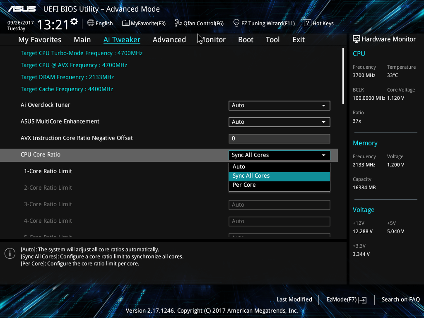The width and height of the screenshot is (424, 318).
Task: Select the Ai Overclock Tuner label
Action: click(x=46, y=105)
